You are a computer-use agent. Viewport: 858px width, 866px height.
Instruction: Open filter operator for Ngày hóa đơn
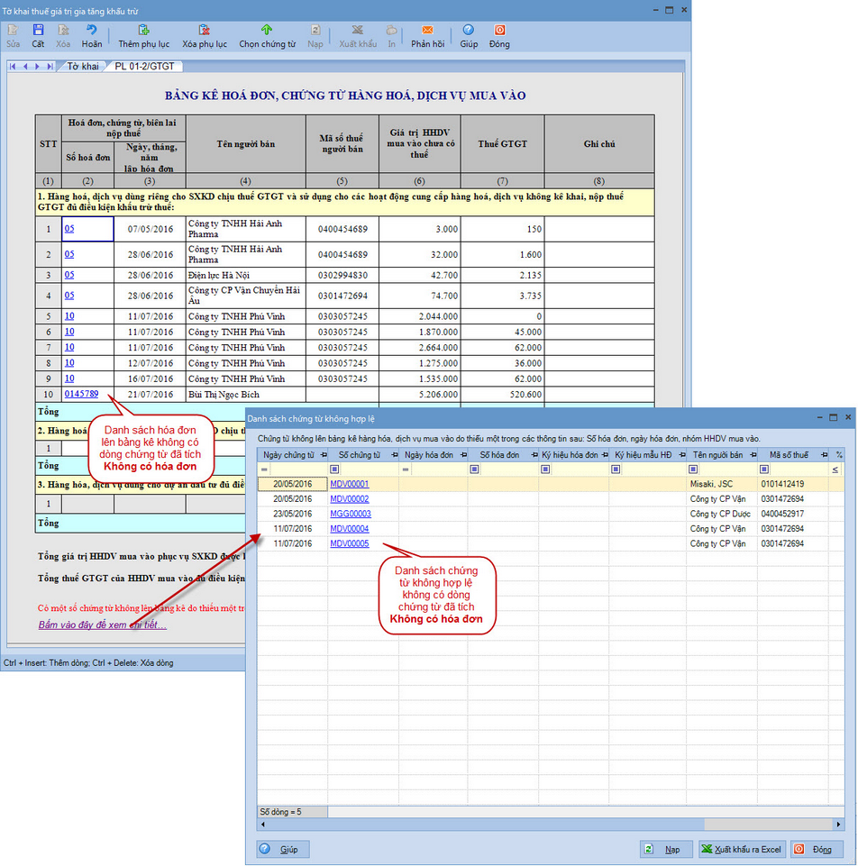(x=406, y=469)
